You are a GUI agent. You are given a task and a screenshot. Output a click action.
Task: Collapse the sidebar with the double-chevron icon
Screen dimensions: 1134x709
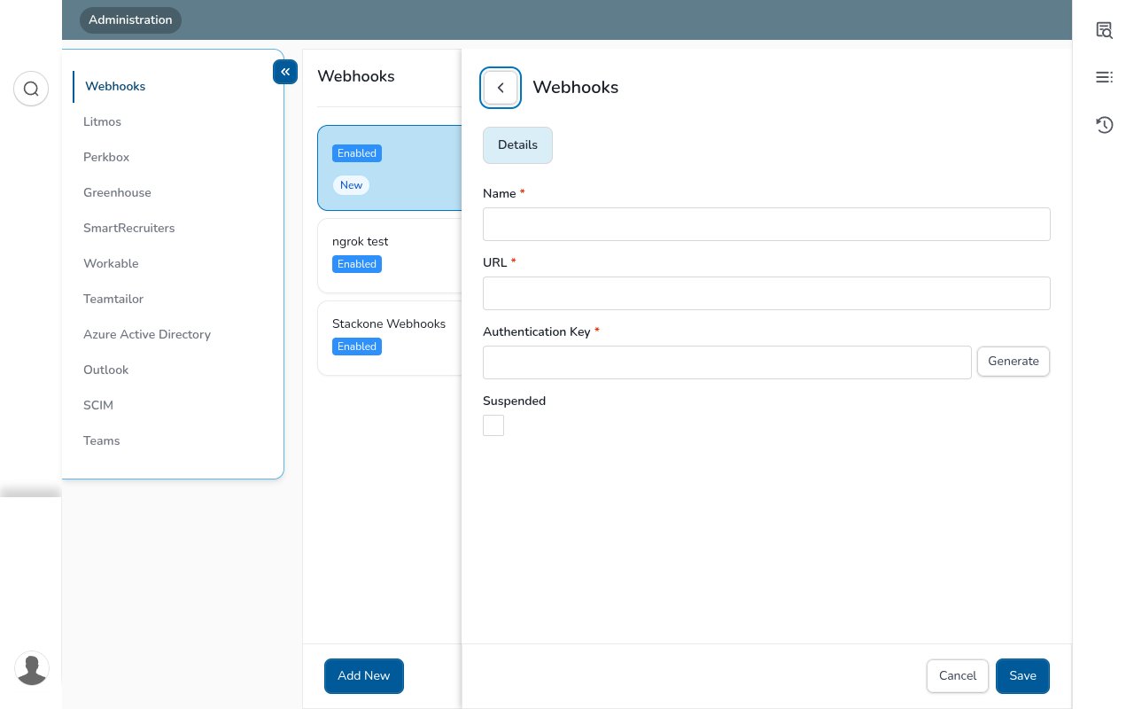(x=285, y=72)
